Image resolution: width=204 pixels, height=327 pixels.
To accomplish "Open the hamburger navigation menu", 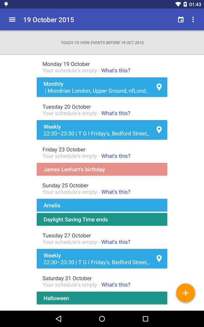I will 12,20.
